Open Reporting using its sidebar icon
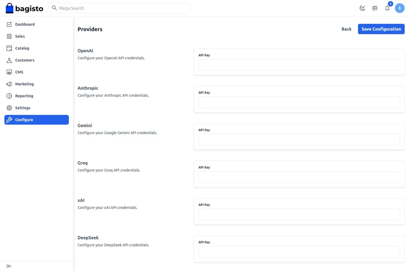 click(x=9, y=96)
